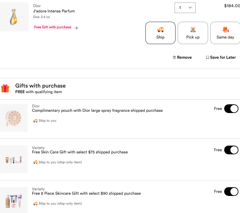Click the Free Skin Care Gift thumbnail
Screen dimensions: 240x213
[14, 159]
